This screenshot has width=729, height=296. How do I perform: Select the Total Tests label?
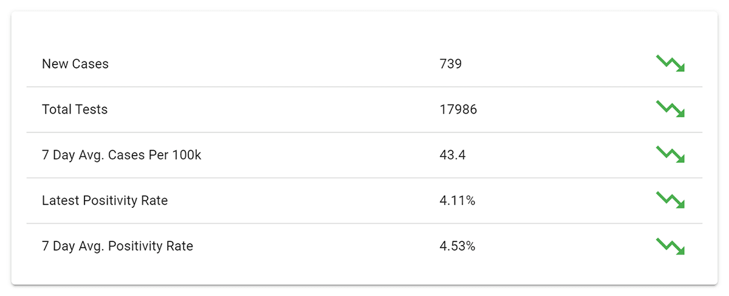point(75,109)
